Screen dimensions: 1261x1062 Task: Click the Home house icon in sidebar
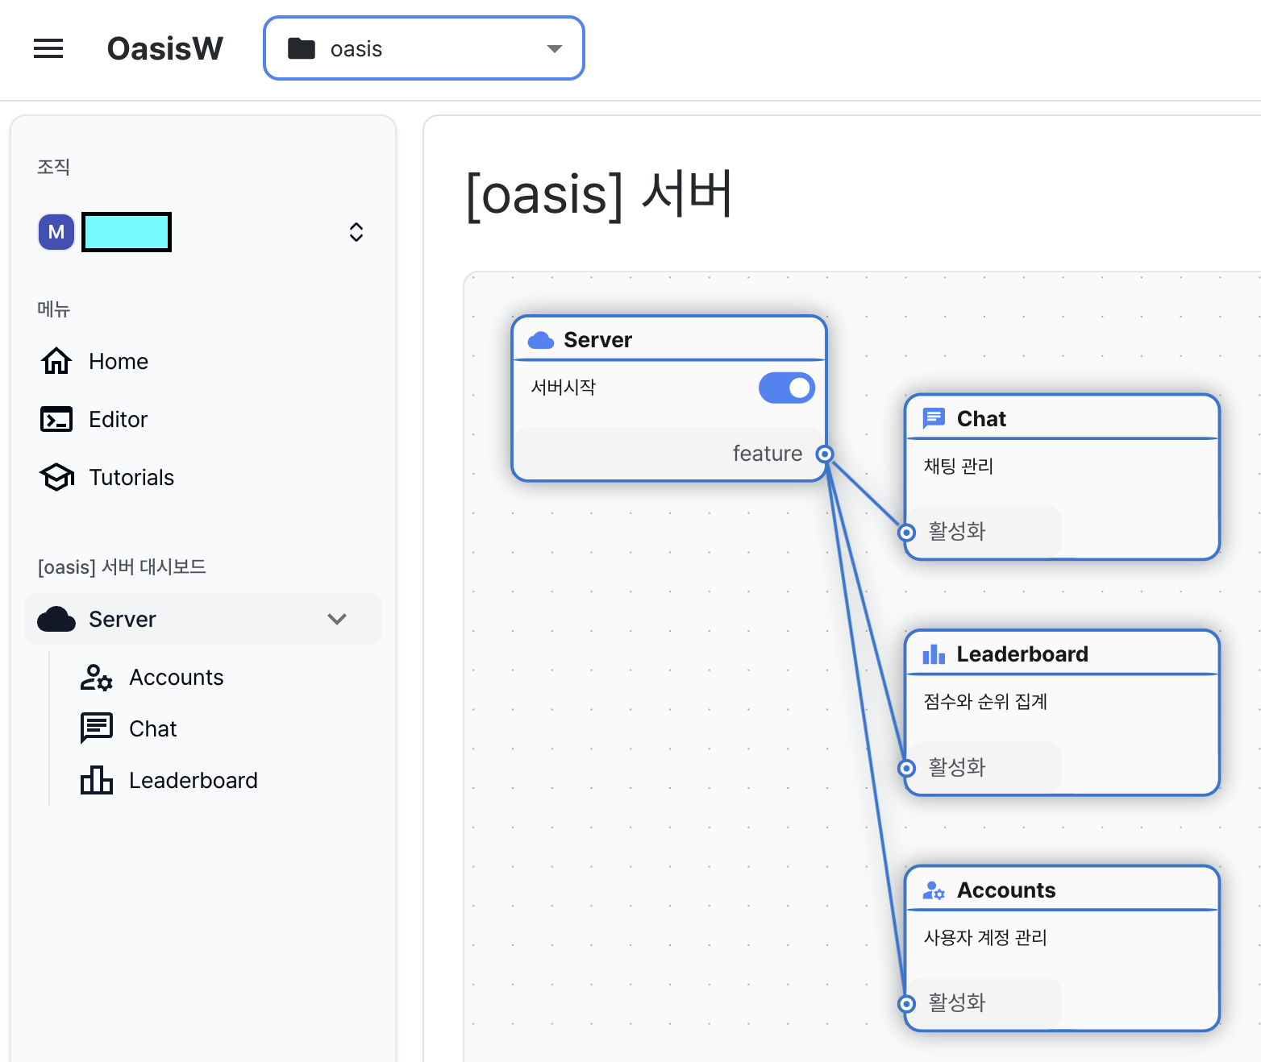[56, 361]
